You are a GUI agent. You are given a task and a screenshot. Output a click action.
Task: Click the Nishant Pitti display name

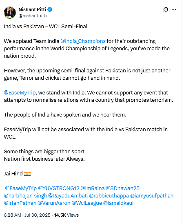coord(32,9)
